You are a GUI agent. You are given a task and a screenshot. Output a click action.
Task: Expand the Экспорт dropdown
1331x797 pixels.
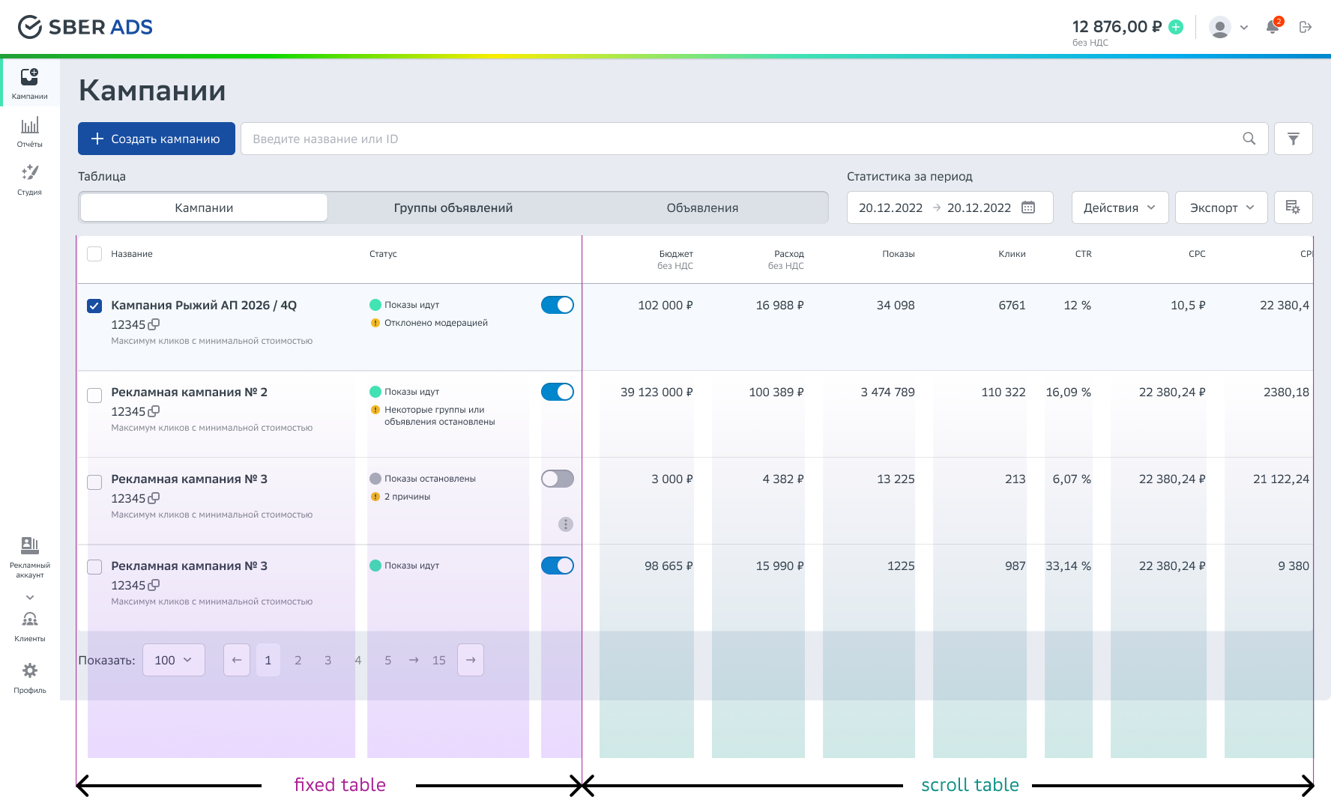pyautogui.click(x=1221, y=207)
